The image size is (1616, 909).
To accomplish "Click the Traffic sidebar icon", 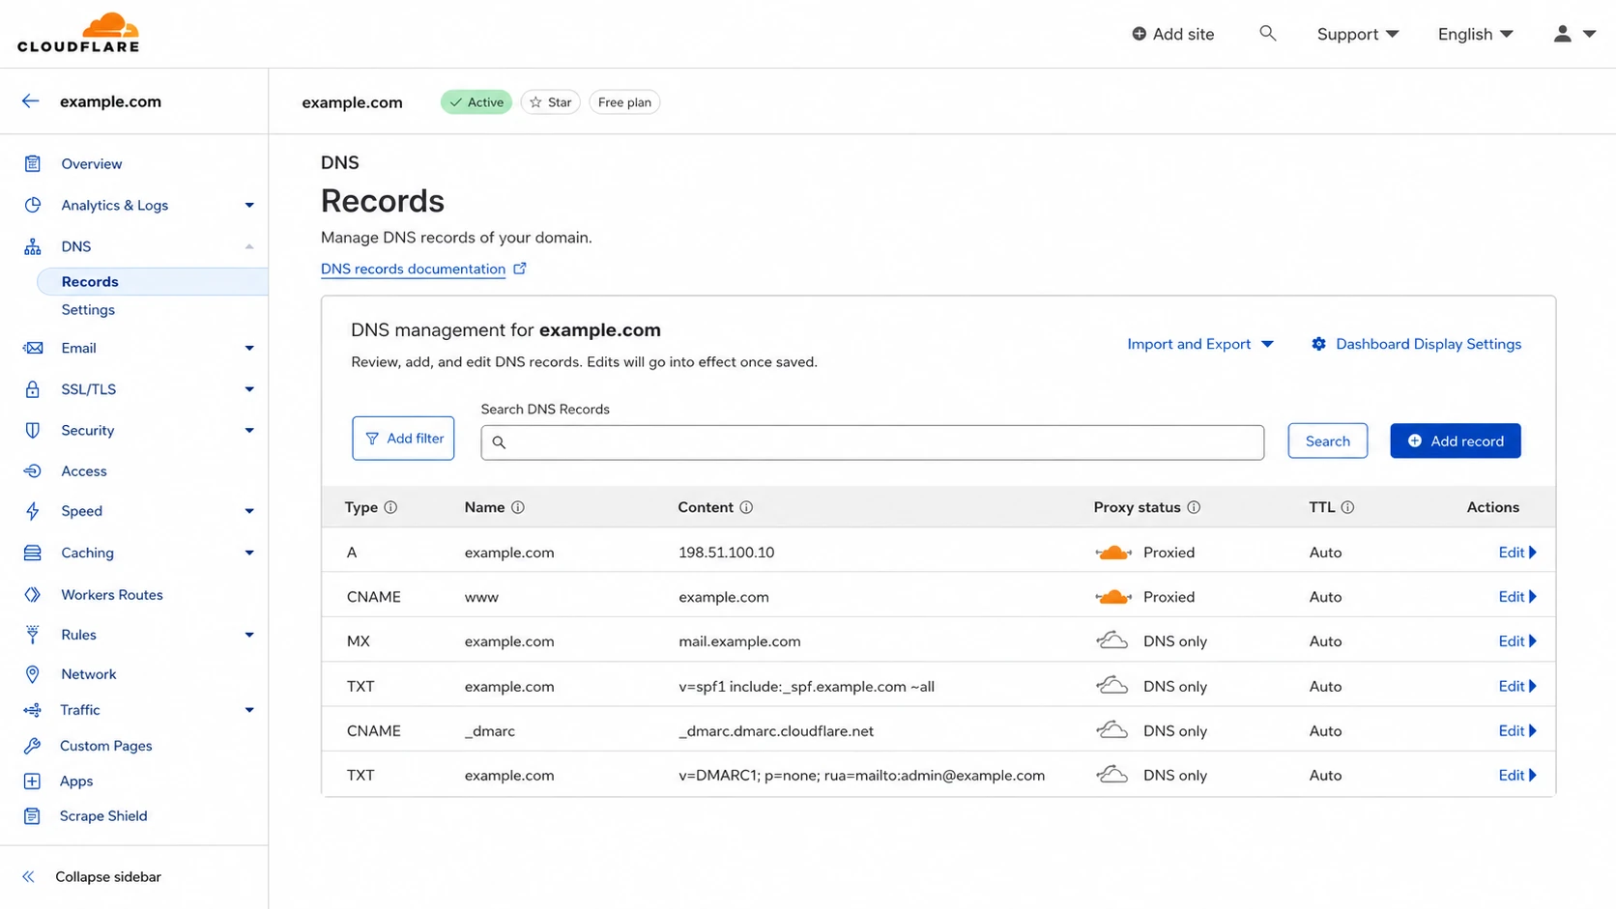I will (x=33, y=710).
